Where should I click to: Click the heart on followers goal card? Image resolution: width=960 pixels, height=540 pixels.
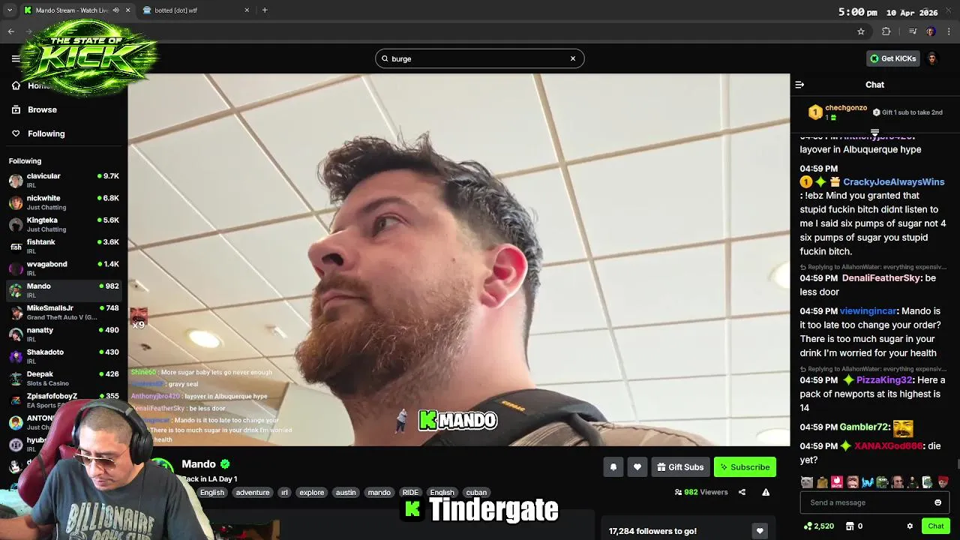pos(760,531)
